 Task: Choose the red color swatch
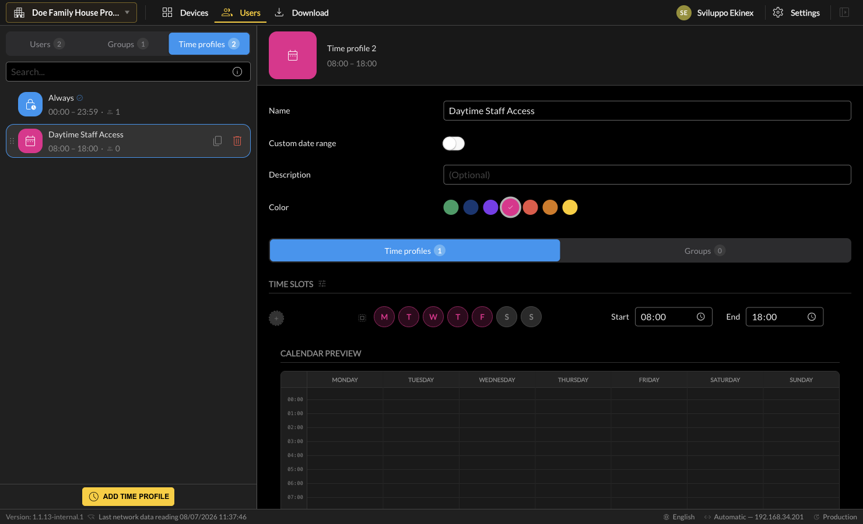530,207
